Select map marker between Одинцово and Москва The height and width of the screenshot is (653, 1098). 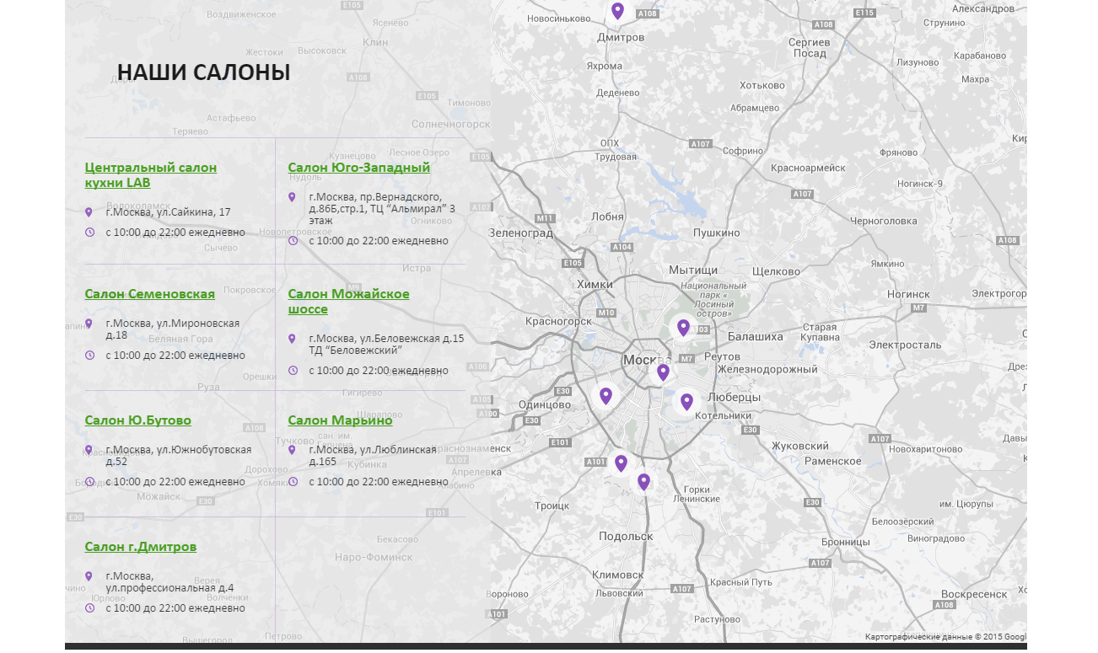[x=606, y=396]
